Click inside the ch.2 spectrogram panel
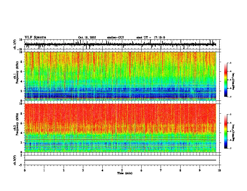Viewport: 247px width, 191px height. [120, 128]
